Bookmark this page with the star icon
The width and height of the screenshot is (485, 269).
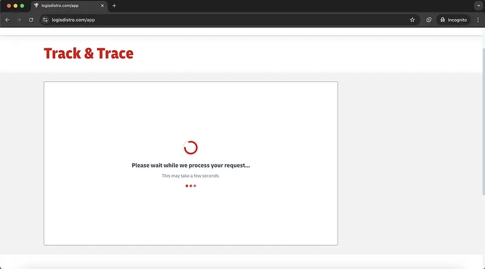412,20
